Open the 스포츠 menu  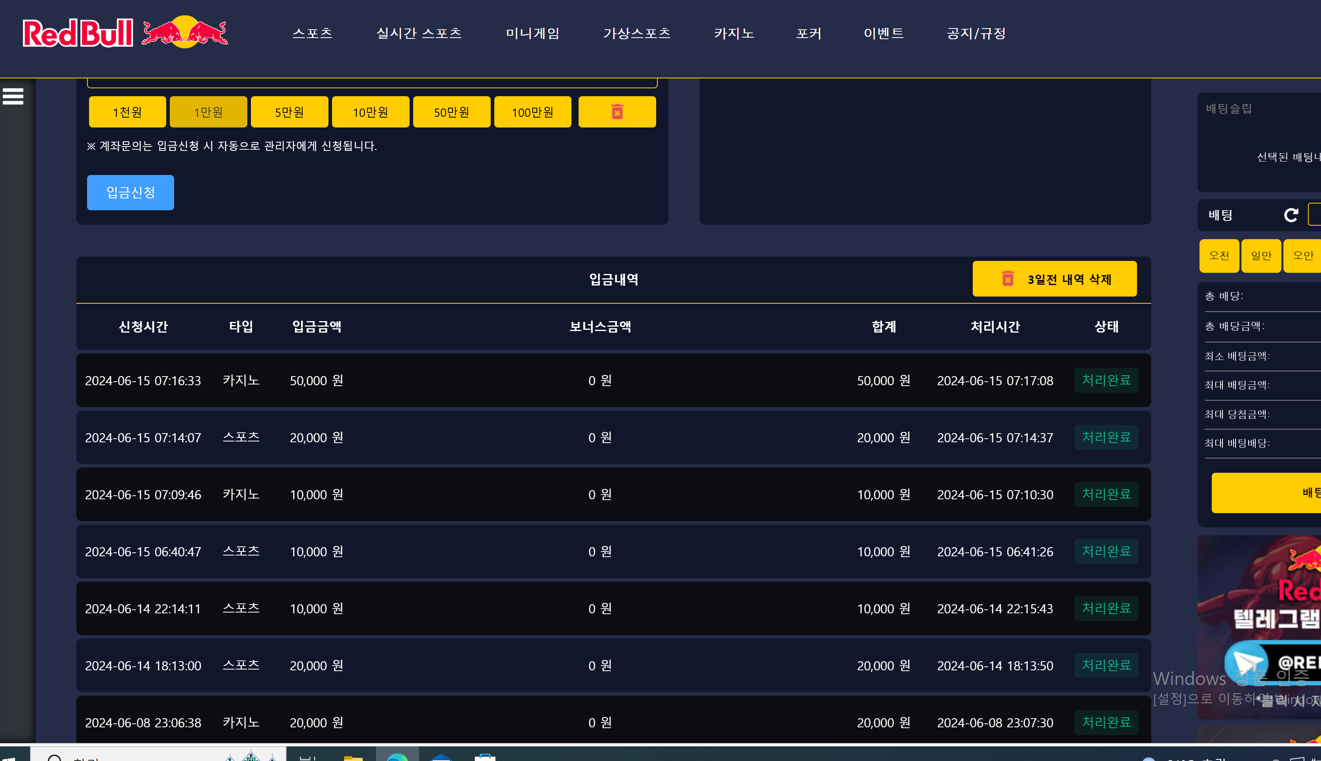coord(312,33)
